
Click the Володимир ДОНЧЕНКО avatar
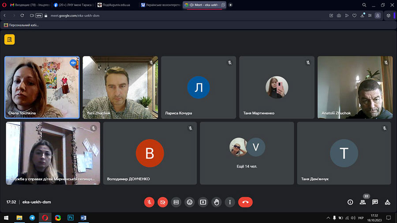click(x=150, y=153)
